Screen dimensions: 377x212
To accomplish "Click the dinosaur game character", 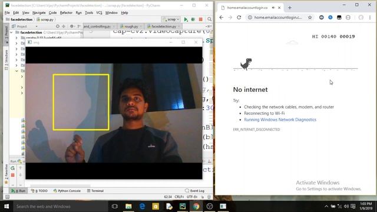I will click(246, 64).
